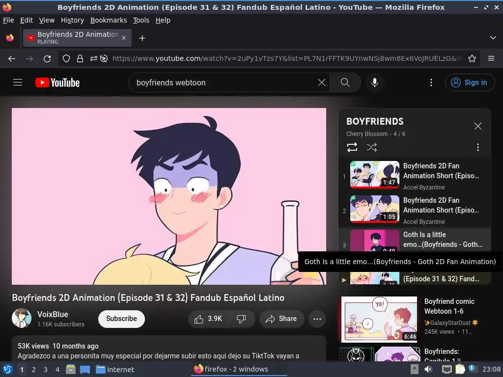Open the Tools menu
Screen dimensions: 503x377
point(141,20)
